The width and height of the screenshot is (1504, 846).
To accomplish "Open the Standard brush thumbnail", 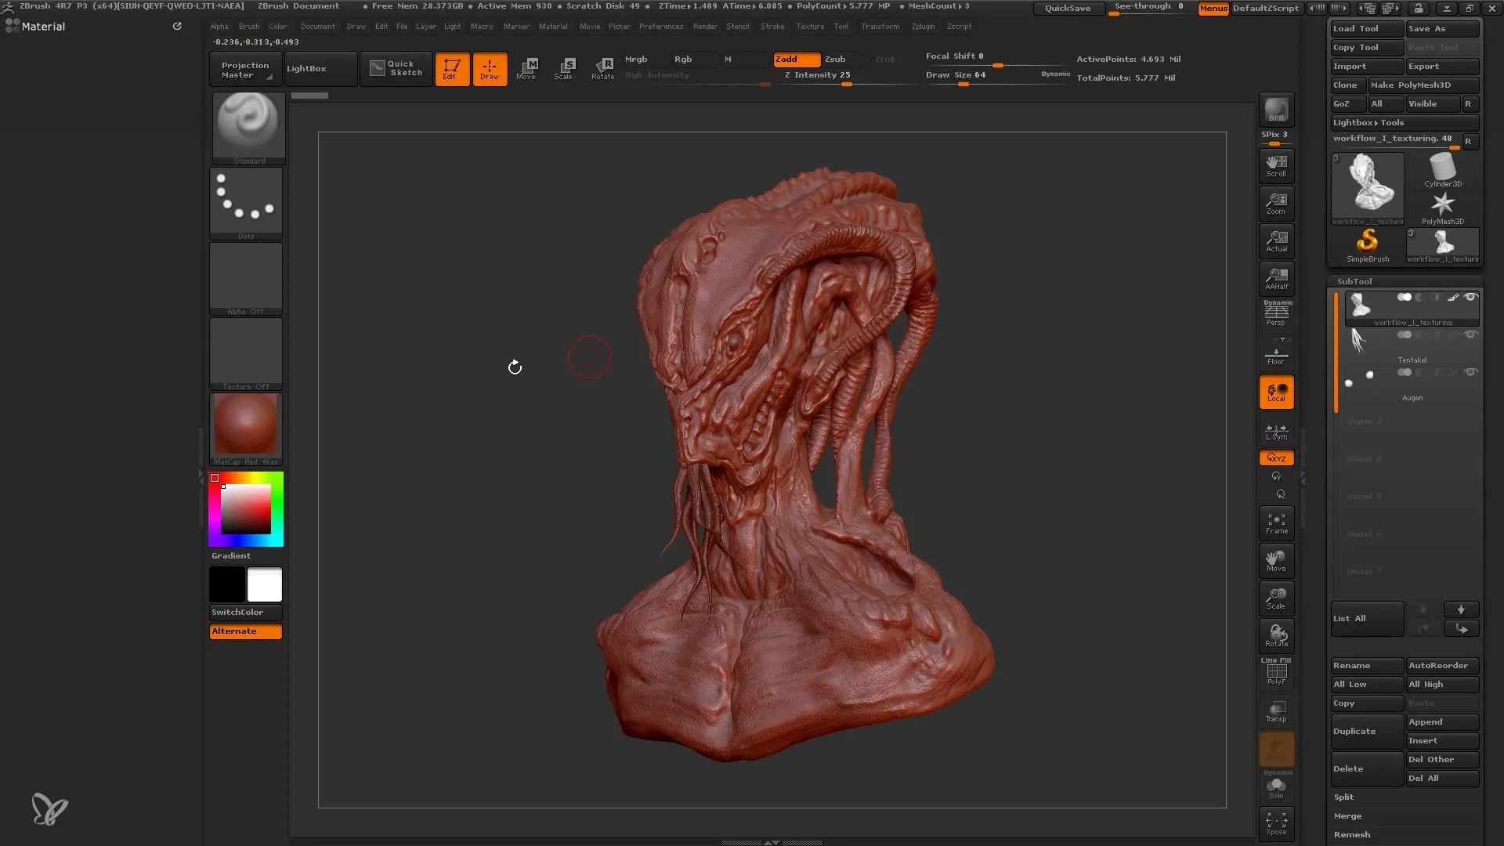I will click(248, 125).
